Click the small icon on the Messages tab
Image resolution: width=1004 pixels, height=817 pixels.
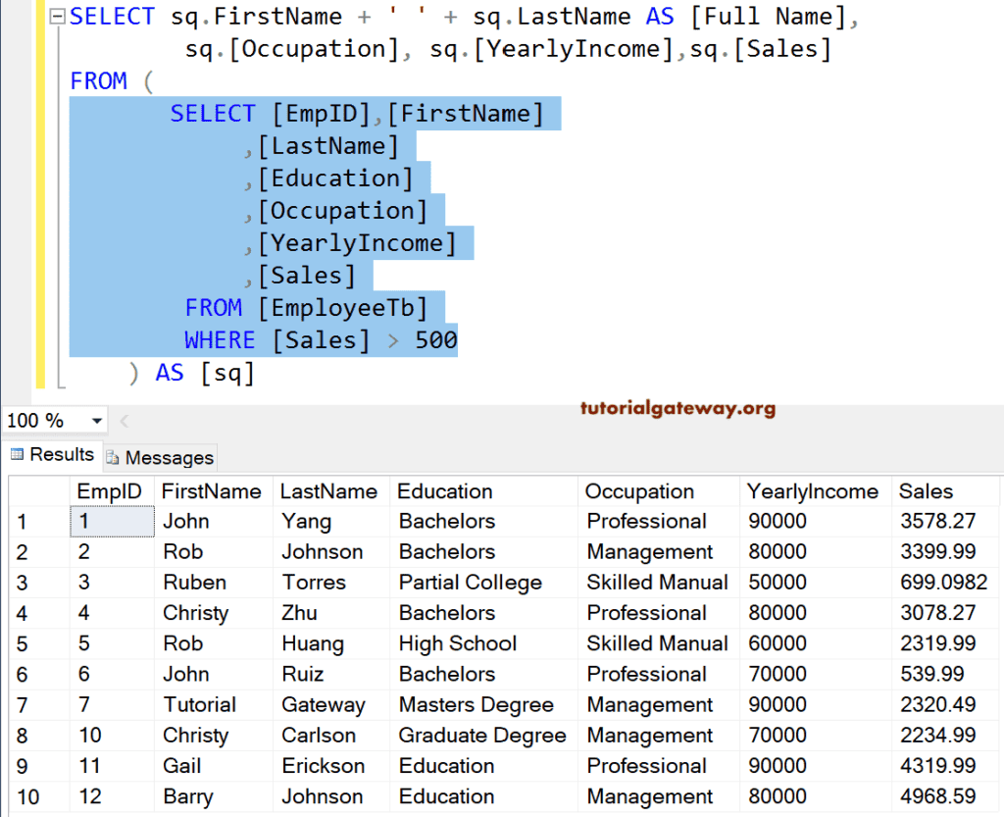pyautogui.click(x=114, y=457)
